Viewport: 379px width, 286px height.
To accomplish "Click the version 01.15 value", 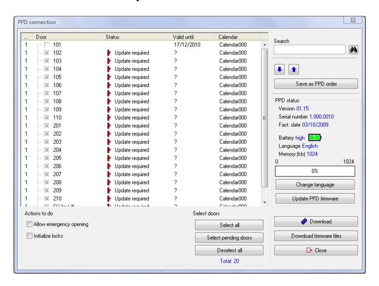I will pyautogui.click(x=302, y=109).
